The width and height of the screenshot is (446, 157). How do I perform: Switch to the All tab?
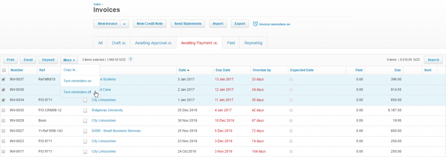tap(101, 43)
